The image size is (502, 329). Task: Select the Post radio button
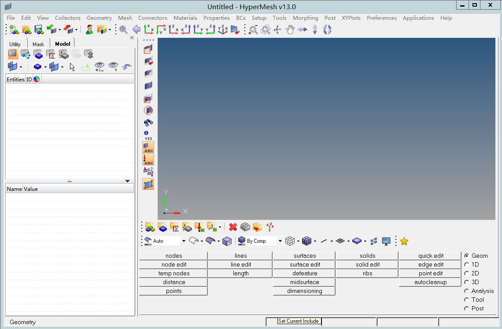pyautogui.click(x=466, y=308)
